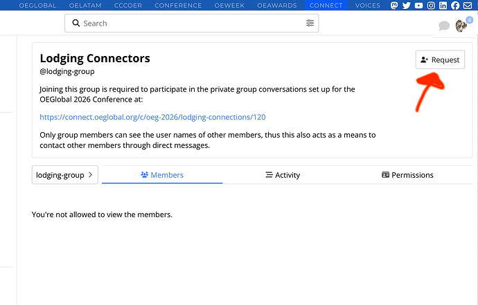Open the email envelope icon

[468, 5]
